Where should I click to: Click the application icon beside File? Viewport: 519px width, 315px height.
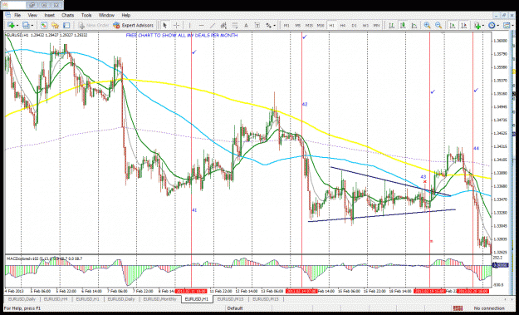(7, 15)
